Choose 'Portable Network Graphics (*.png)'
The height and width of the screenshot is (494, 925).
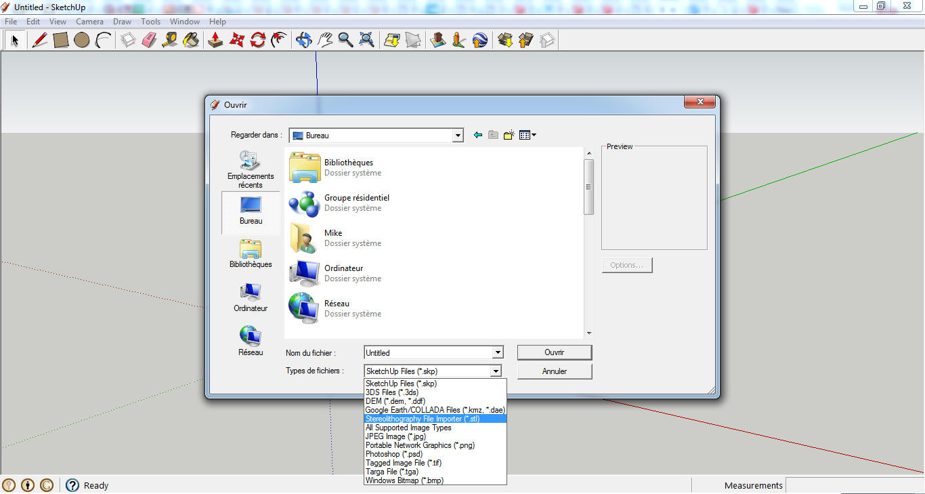(x=435, y=445)
